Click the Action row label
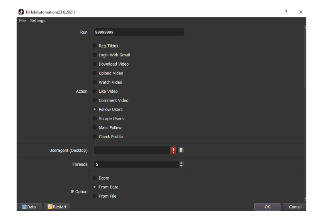This screenshot has width=316, height=217. pos(82,91)
